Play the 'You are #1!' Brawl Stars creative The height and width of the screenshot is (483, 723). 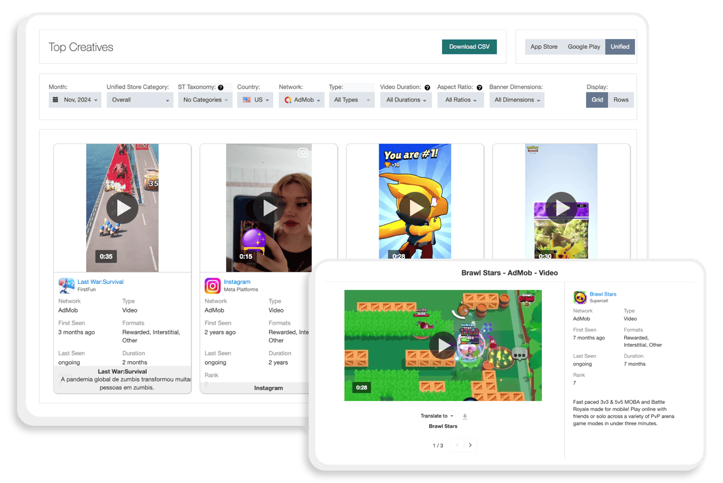(x=415, y=208)
